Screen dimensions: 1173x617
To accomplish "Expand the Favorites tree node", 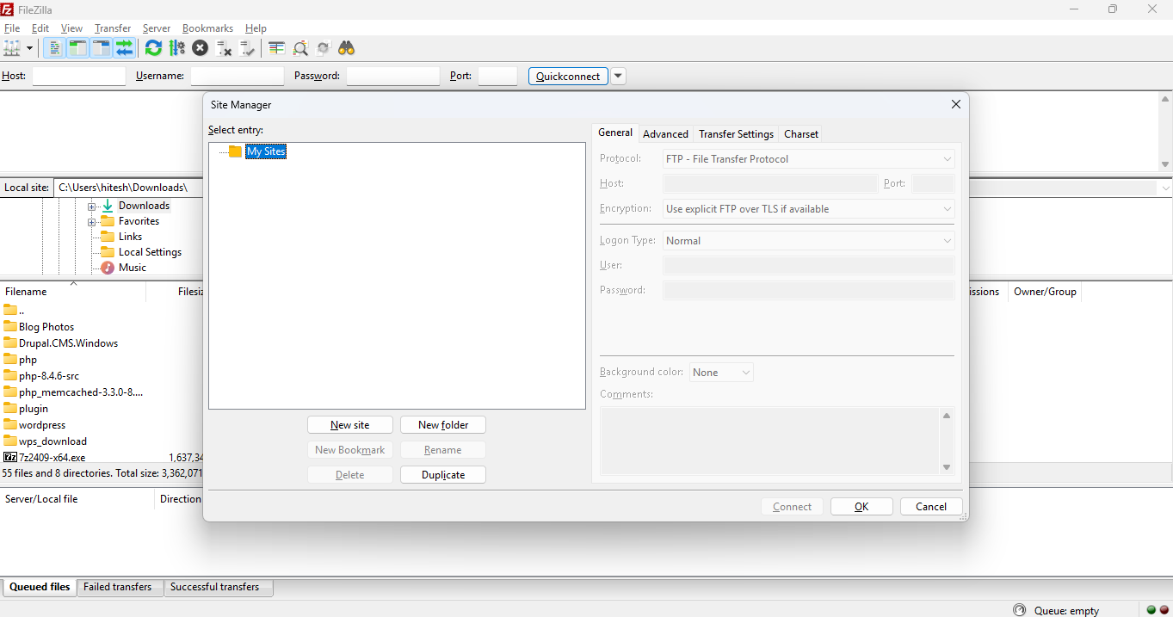I will coord(91,222).
